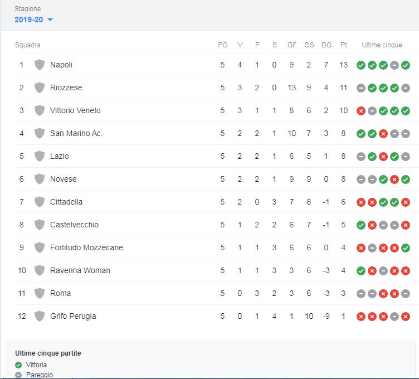Viewport: 419px width, 379px height.
Task: Click the Pt column header
Action: tap(344, 45)
